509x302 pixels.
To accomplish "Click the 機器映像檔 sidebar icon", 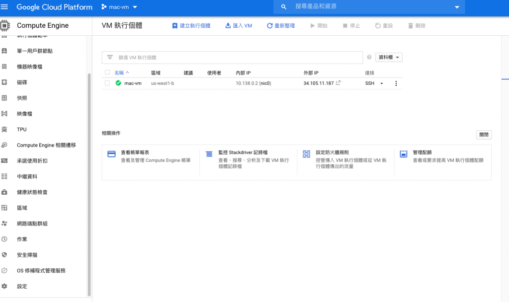I will [4, 67].
